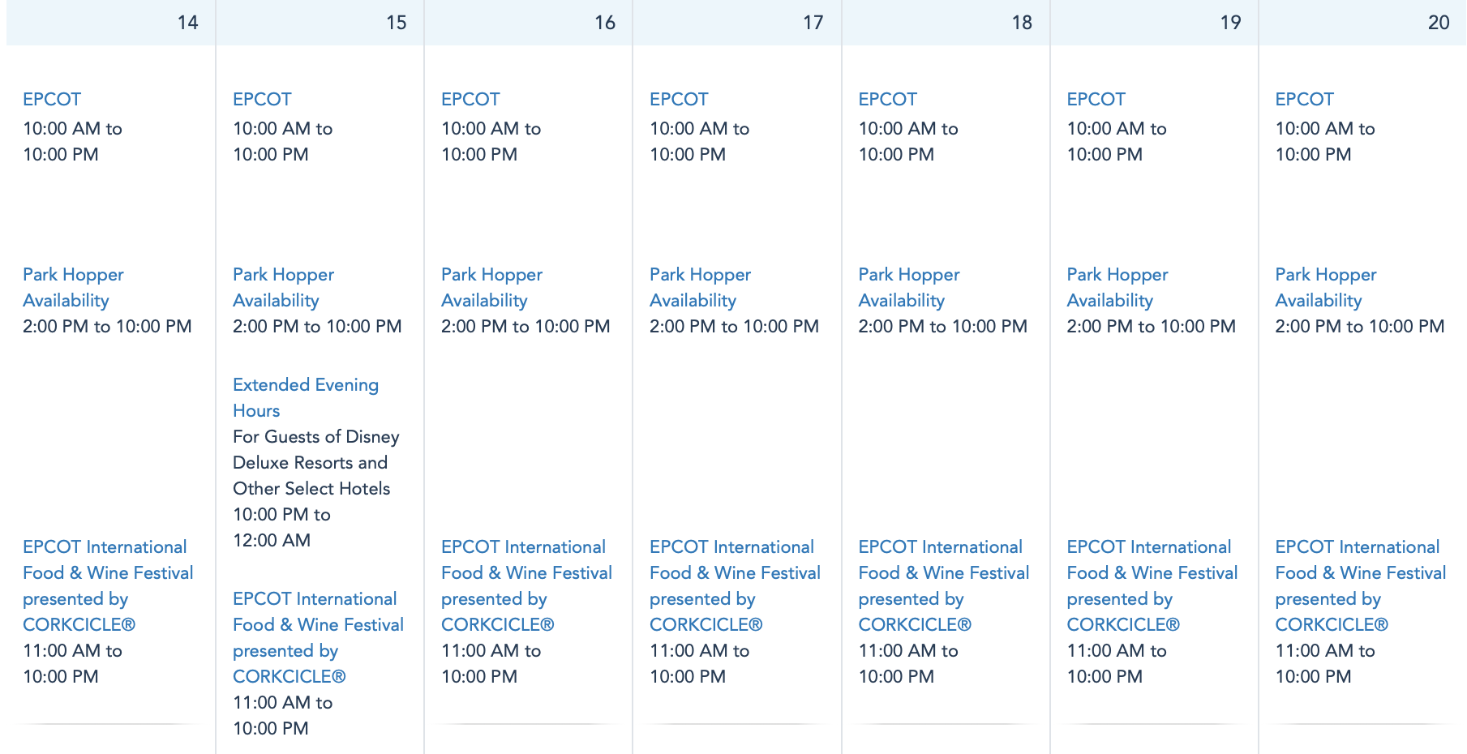Click the date number 19 header
This screenshot has width=1467, height=754.
pos(1229,23)
